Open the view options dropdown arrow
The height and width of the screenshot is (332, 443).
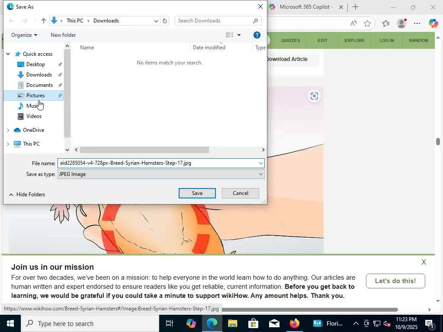point(239,35)
